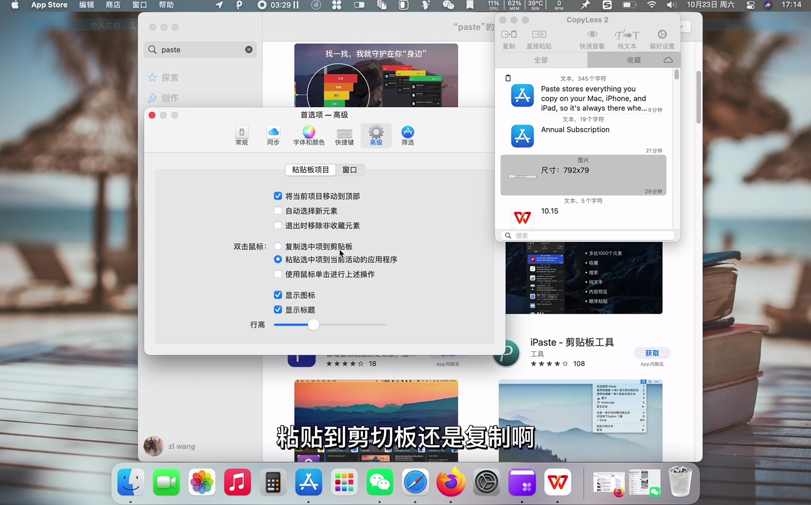Viewport: 811px width, 505px height.
Task: Open Firefox from the Dock
Action: click(450, 482)
